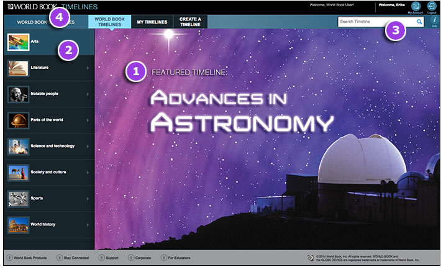Select the Arts category label
The height and width of the screenshot is (272, 441).
35,42
